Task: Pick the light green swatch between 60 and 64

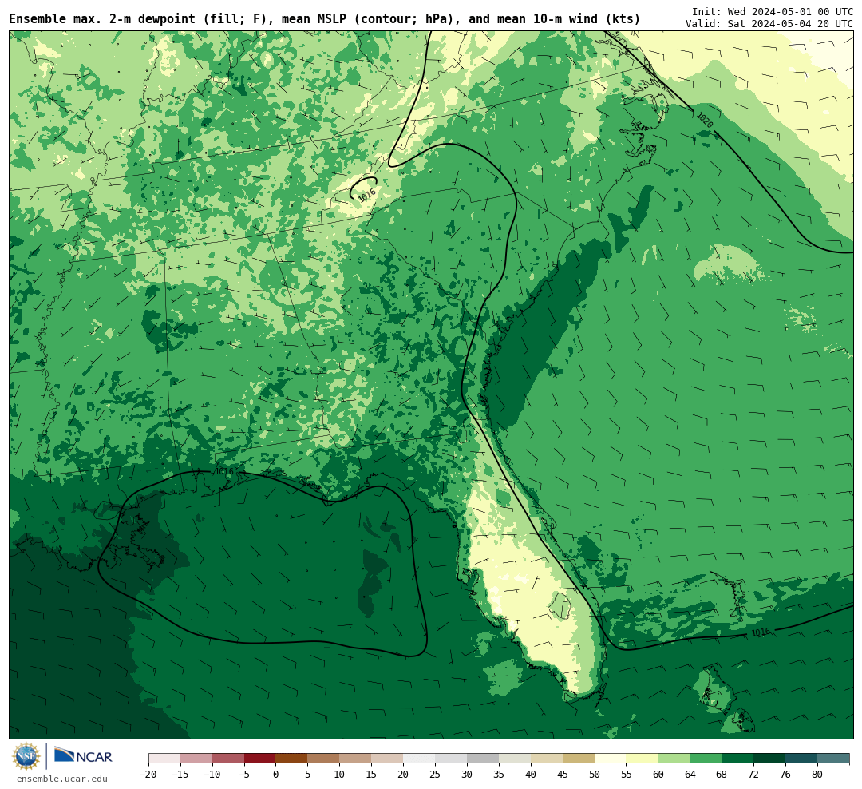Action: [674, 759]
